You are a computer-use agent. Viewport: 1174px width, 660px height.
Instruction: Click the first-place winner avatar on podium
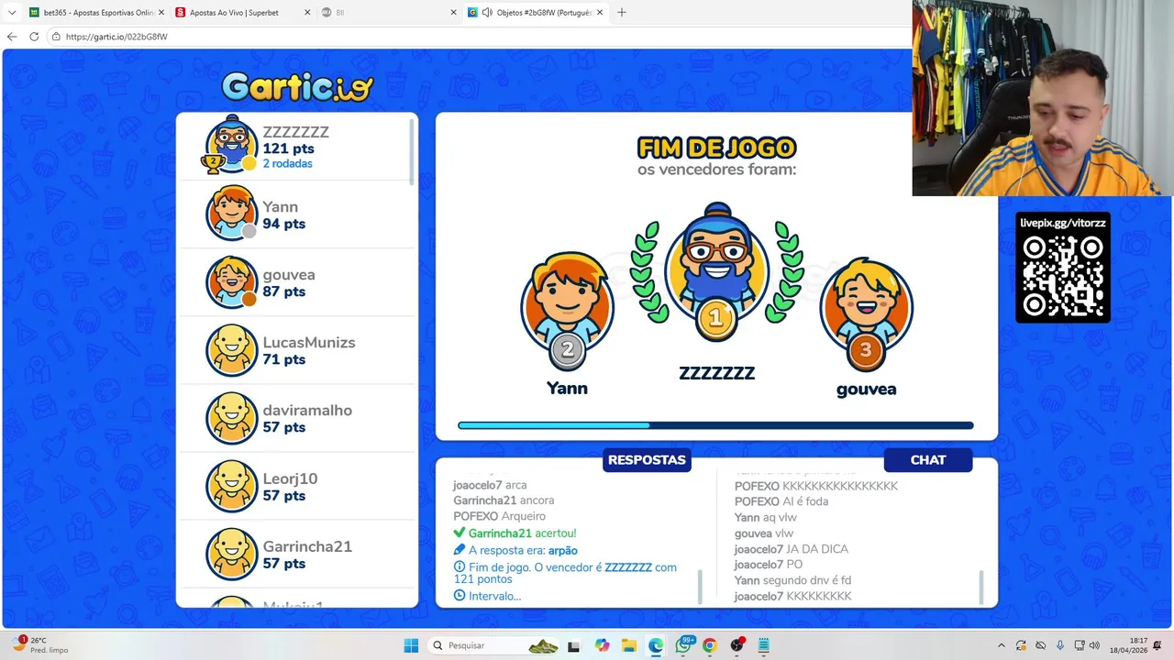point(716,261)
